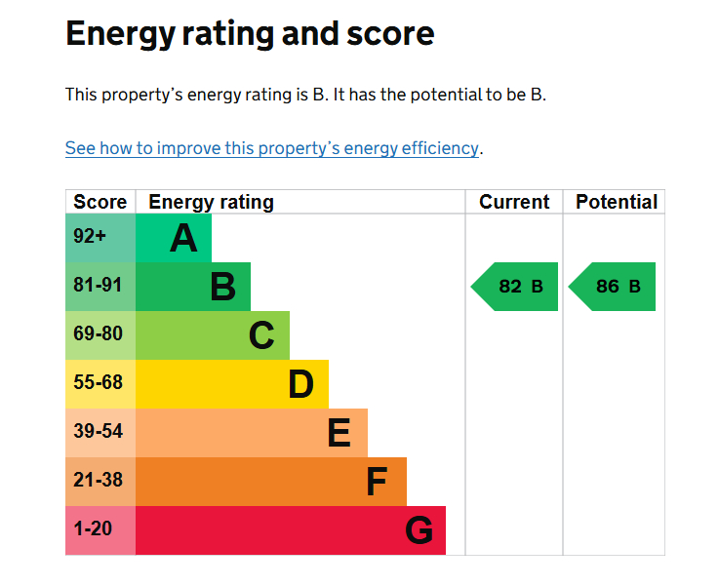Click the 69-80 score cell

pyautogui.click(x=100, y=335)
